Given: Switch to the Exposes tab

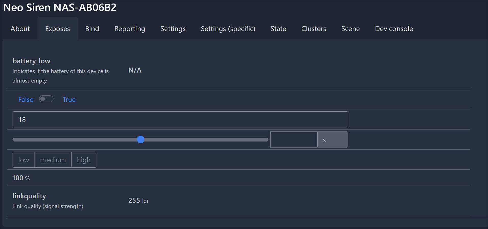Looking at the screenshot, I should click(x=57, y=29).
